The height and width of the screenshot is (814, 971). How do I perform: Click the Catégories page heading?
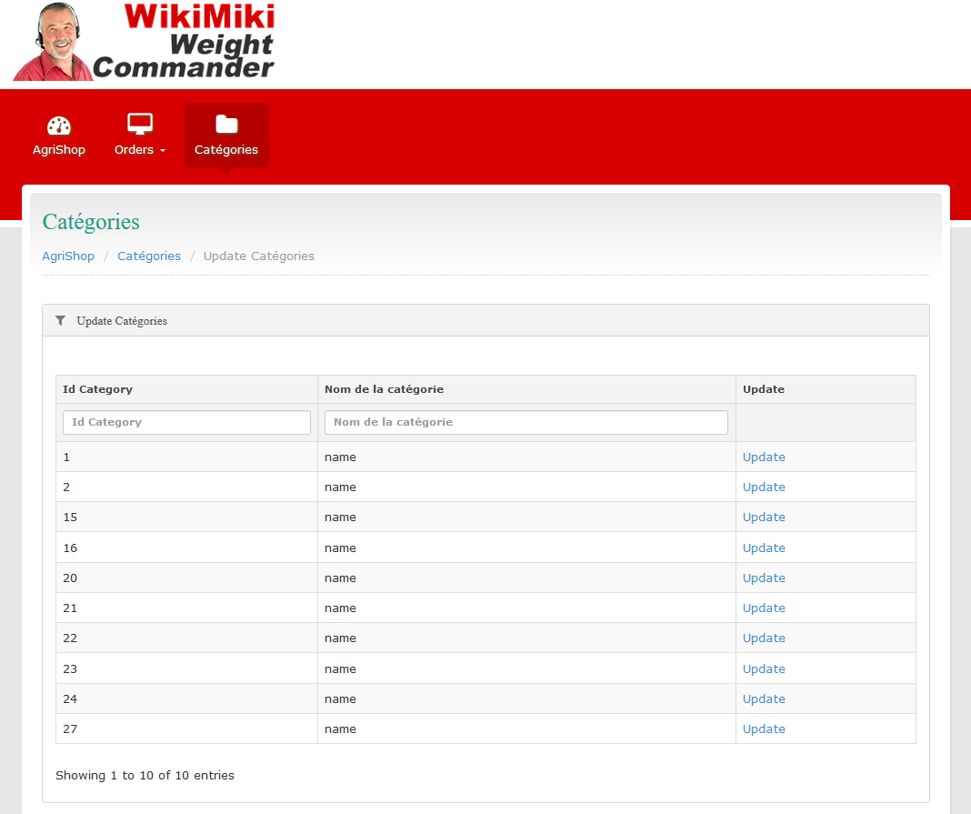tap(91, 222)
